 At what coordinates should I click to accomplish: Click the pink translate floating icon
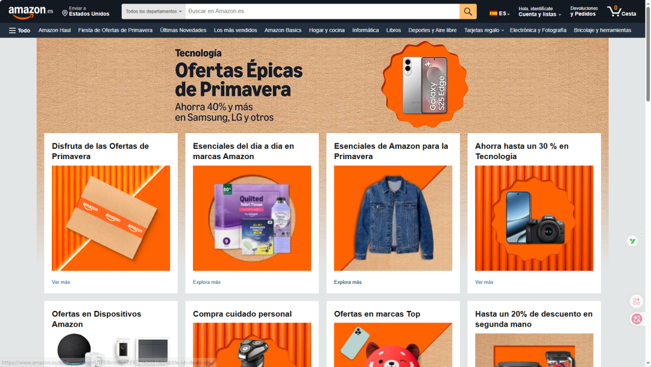coord(637,319)
